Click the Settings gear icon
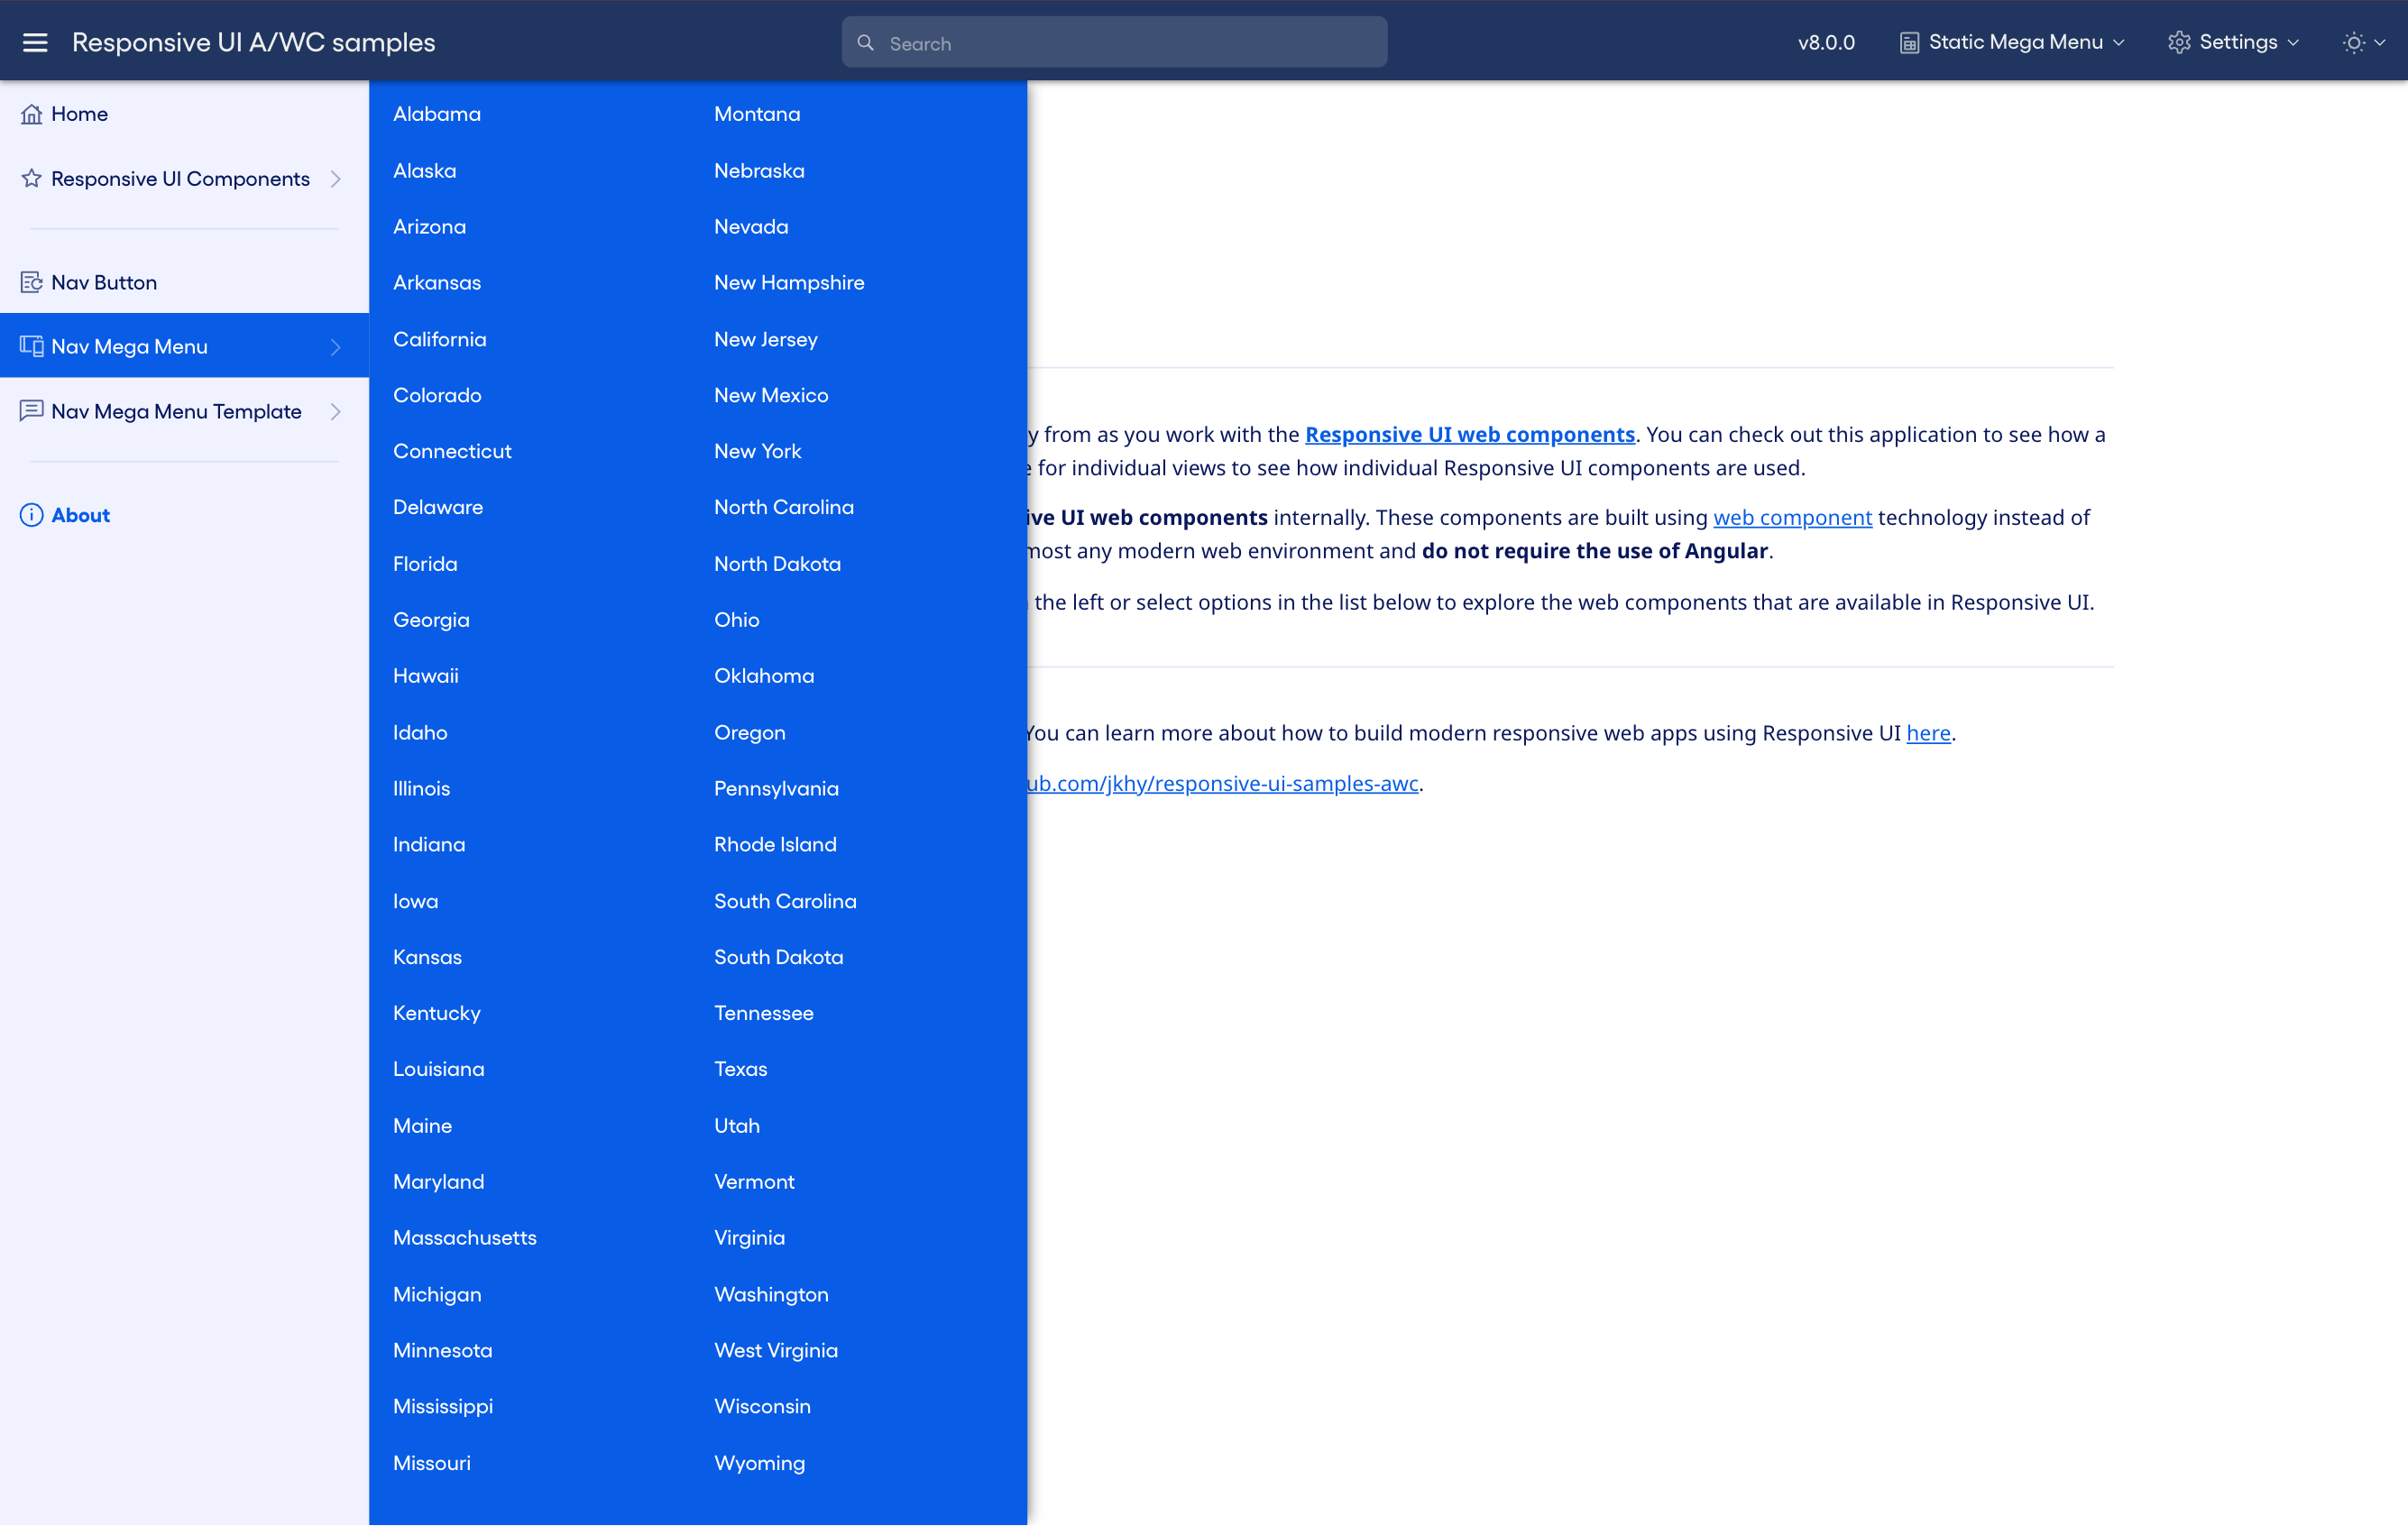2408x1526 pixels. pyautogui.click(x=2178, y=42)
